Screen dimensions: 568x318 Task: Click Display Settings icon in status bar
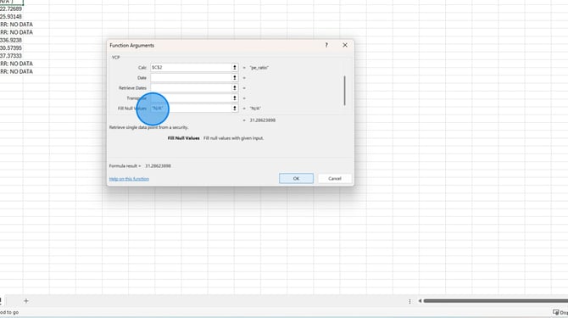pyautogui.click(x=555, y=312)
